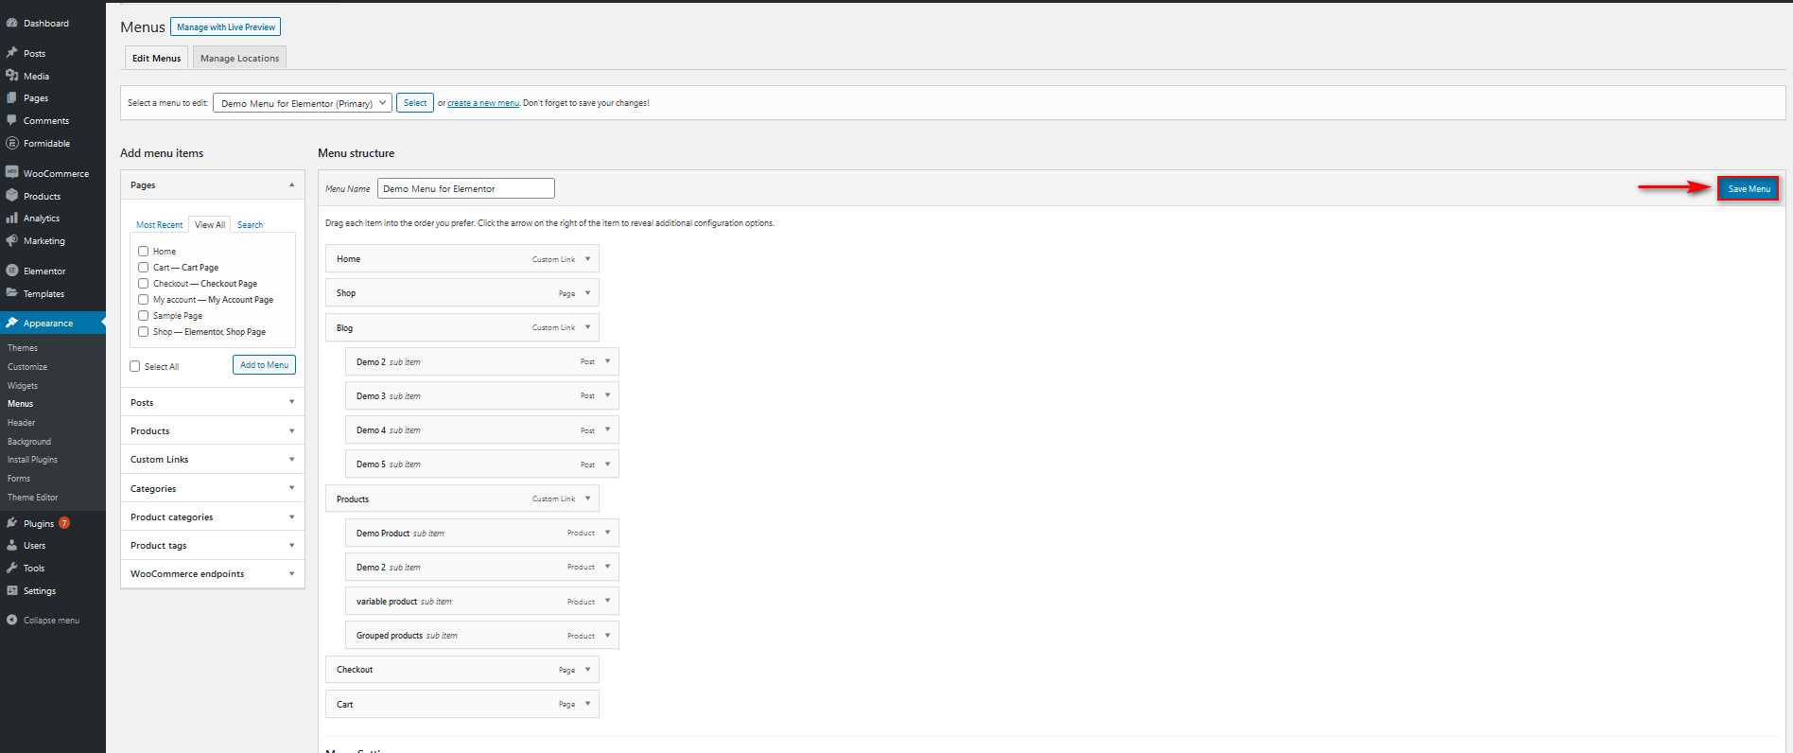Open the select-a-menu-to-edit dropdown
Viewport: 1793px width, 753px height.
303,103
